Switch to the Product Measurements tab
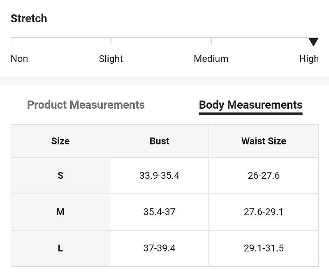 click(86, 105)
